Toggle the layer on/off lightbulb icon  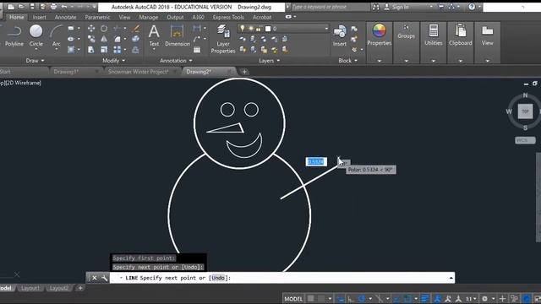(x=243, y=29)
